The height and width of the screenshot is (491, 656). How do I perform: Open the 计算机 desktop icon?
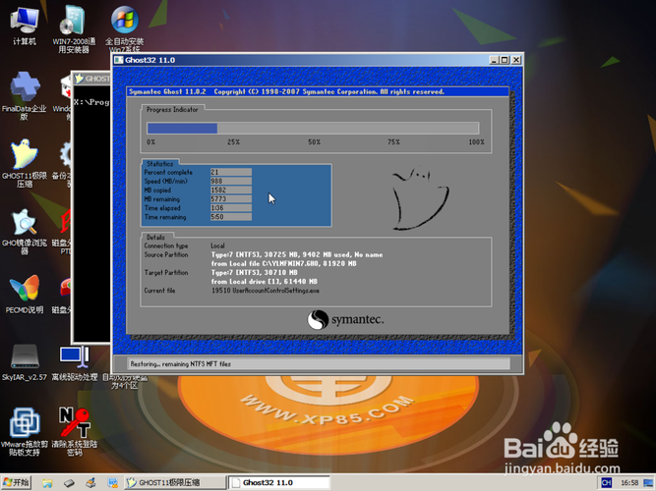point(24,26)
